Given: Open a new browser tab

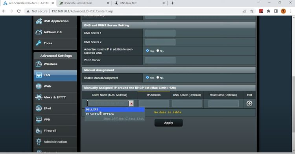Looking at the screenshot, I should pos(172,3).
